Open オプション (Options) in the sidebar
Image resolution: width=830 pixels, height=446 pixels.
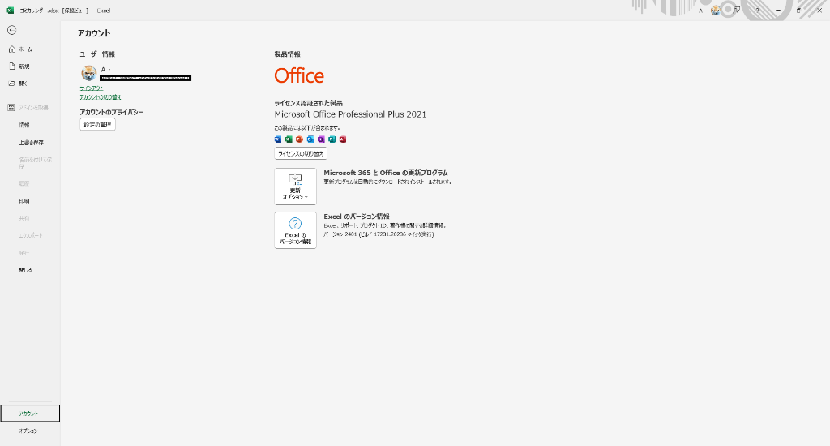click(x=30, y=431)
